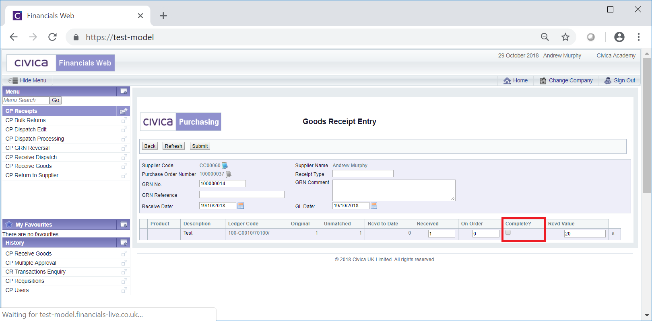Click the GRN No. input field

click(223, 184)
